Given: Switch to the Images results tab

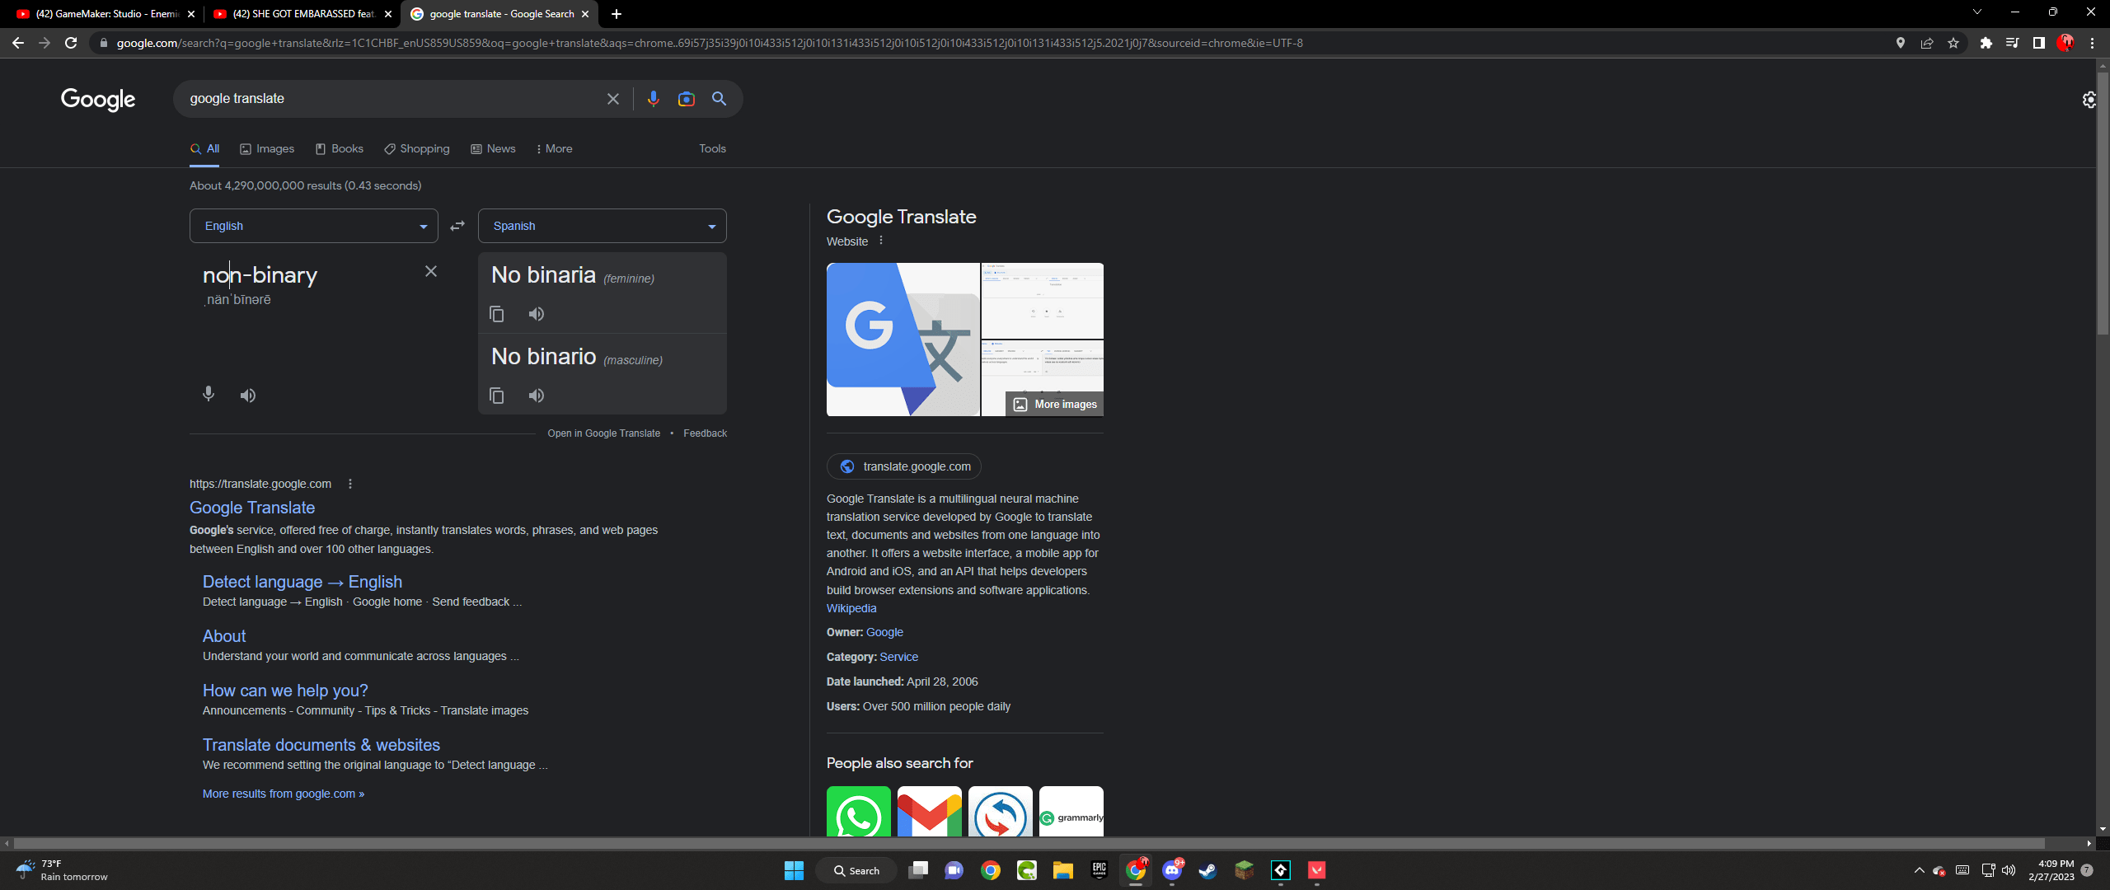Looking at the screenshot, I should [267, 149].
